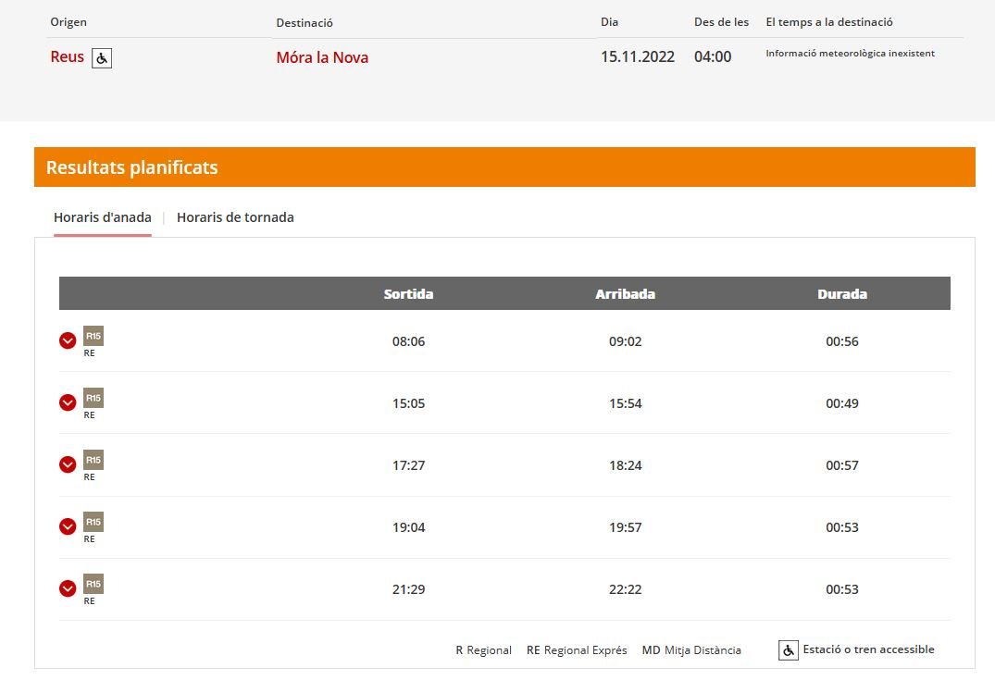Click the R15 line icon for 15:05 train
This screenshot has width=995, height=680.
(93, 398)
